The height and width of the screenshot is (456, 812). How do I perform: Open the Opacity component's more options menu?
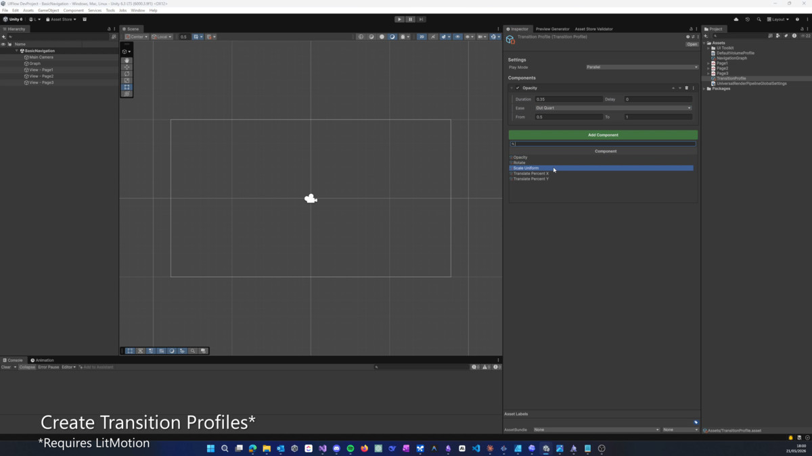693,88
